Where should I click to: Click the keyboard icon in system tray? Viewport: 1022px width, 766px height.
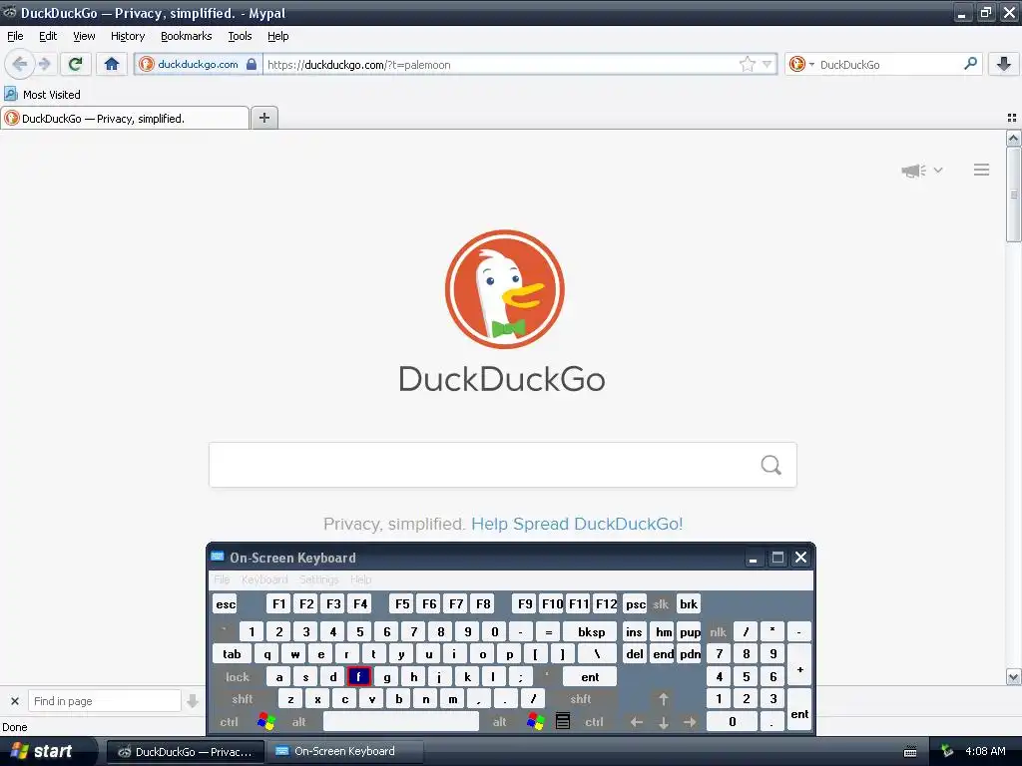tap(910, 752)
